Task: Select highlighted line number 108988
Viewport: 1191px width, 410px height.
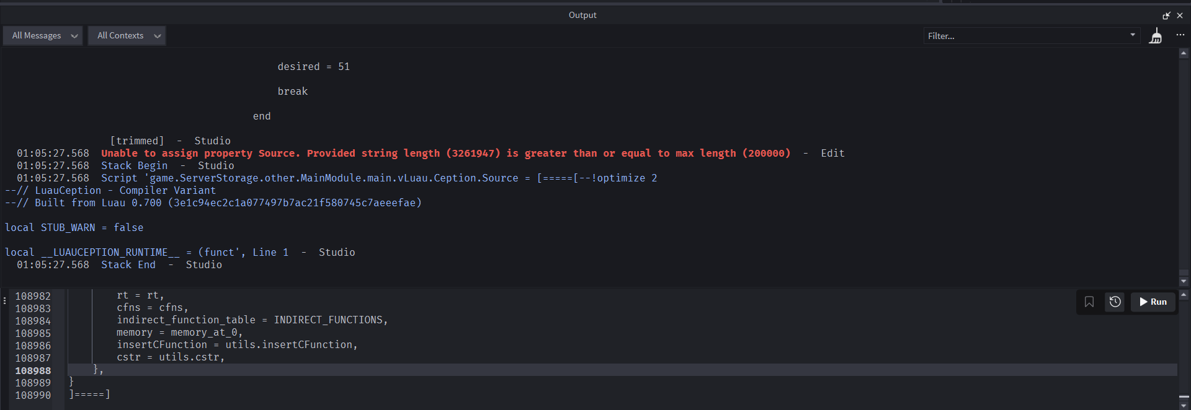Action: (33, 370)
